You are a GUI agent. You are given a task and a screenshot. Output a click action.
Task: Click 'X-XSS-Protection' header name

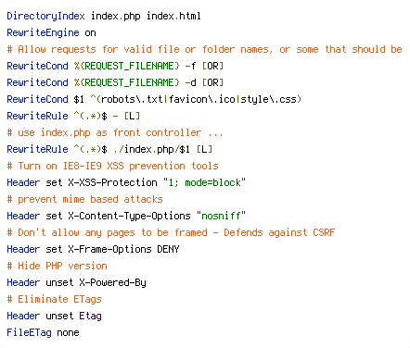pyautogui.click(x=112, y=182)
